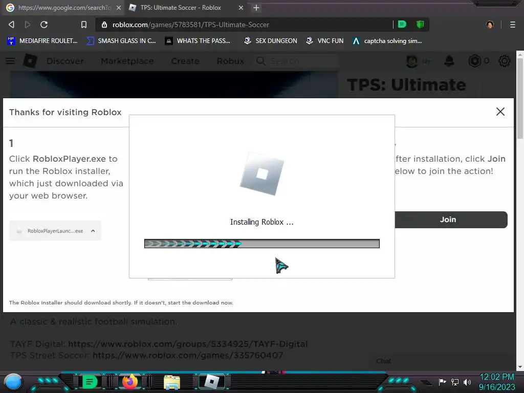
Task: Open the Windows Start orb
Action: [13, 382]
